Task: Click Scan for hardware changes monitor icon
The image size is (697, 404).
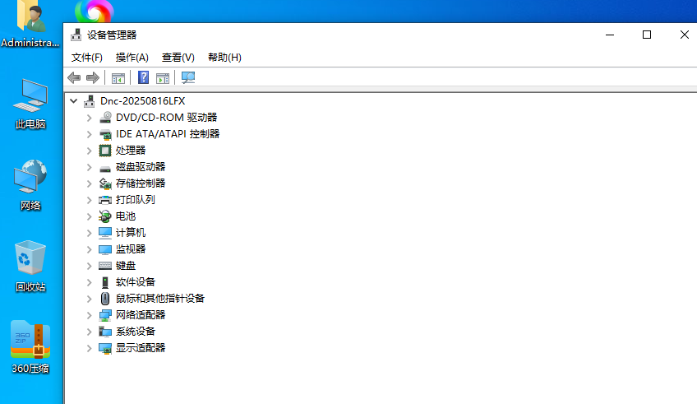Action: tap(188, 78)
